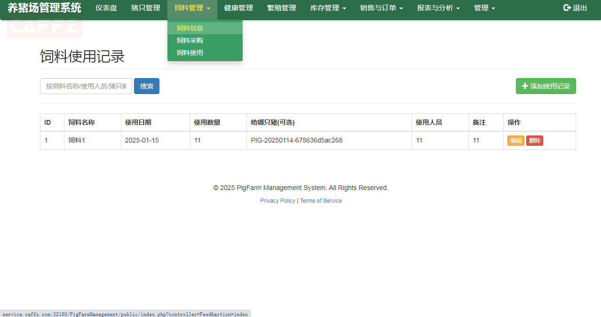The width and height of the screenshot is (601, 317).
Task: Click the logout icon button 退出
Action: (575, 8)
